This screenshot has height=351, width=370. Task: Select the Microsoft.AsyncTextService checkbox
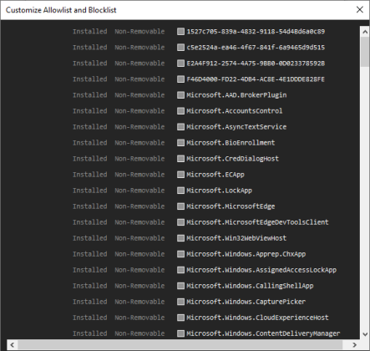click(x=180, y=127)
